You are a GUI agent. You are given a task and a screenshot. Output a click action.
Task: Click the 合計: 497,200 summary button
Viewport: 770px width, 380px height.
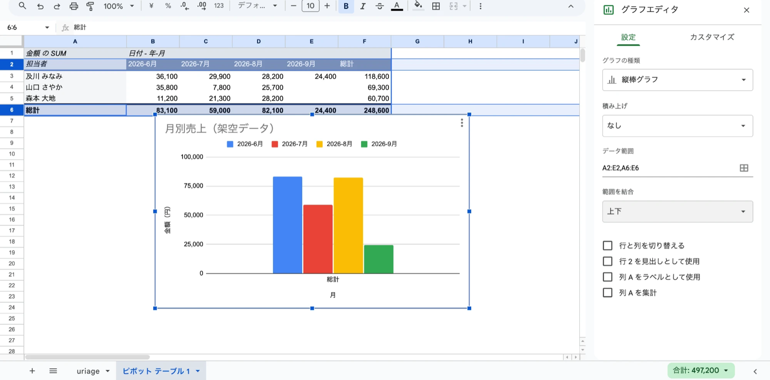point(701,370)
